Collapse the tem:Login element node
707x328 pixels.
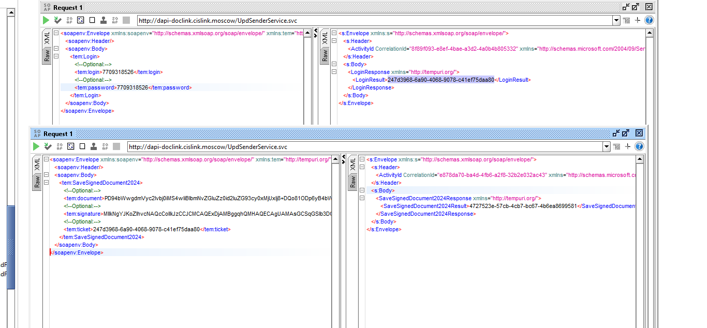point(56,56)
